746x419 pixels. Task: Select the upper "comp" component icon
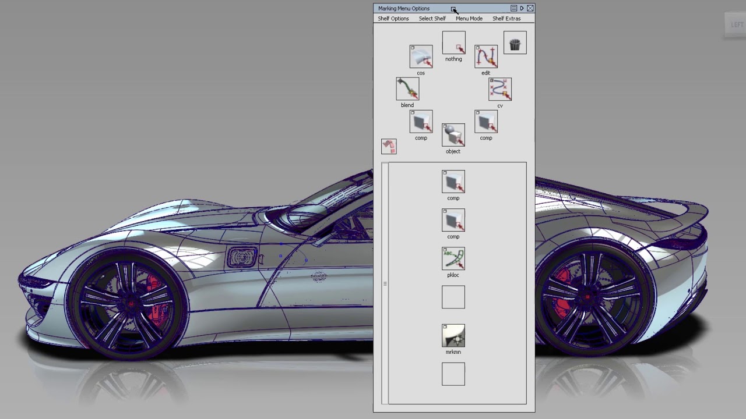(421, 121)
